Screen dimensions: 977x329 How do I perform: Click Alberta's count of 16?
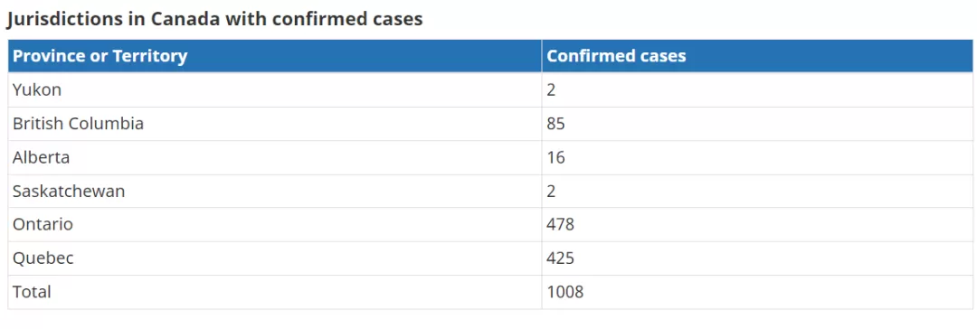click(x=555, y=157)
